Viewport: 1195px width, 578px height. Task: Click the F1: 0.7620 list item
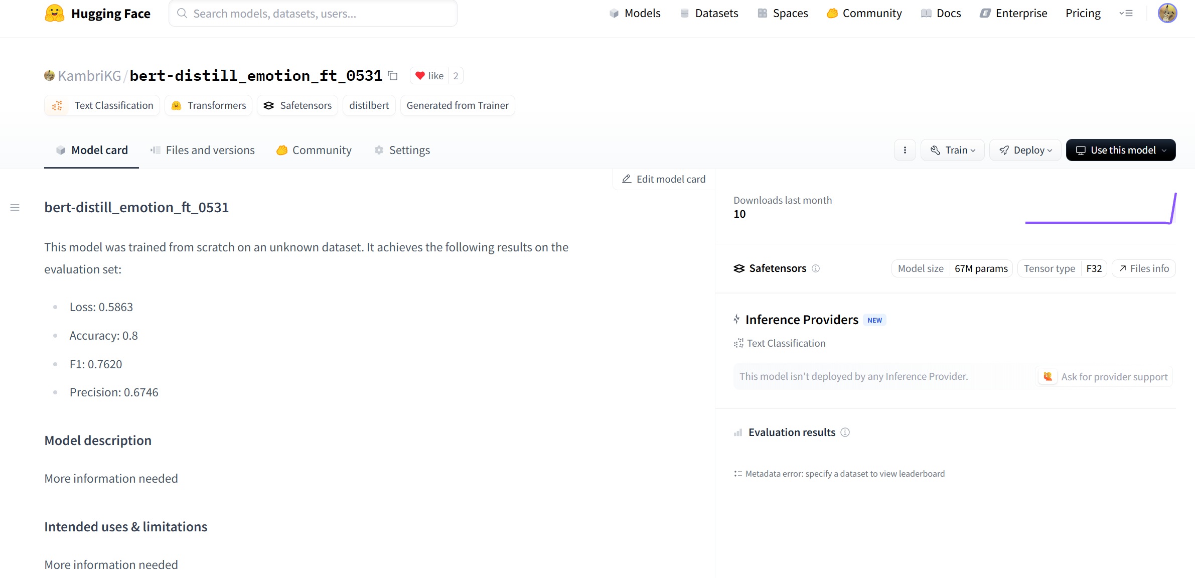[96, 364]
